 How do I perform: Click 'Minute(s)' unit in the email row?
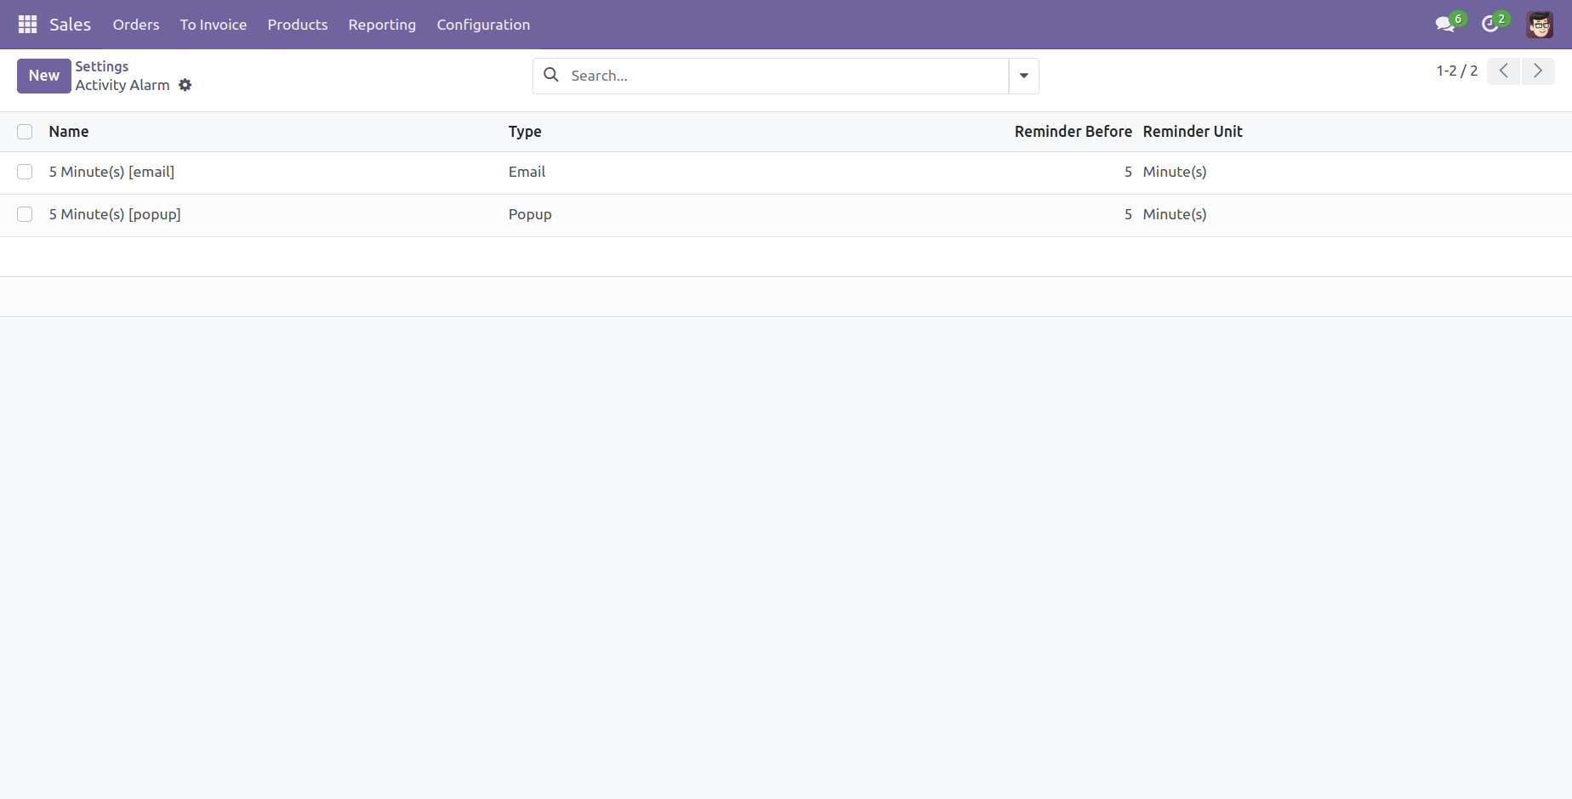[1175, 172]
